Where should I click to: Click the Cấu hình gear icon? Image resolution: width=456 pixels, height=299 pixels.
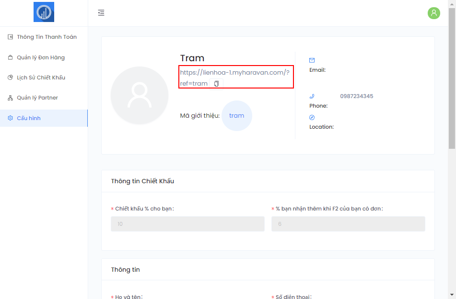10,118
